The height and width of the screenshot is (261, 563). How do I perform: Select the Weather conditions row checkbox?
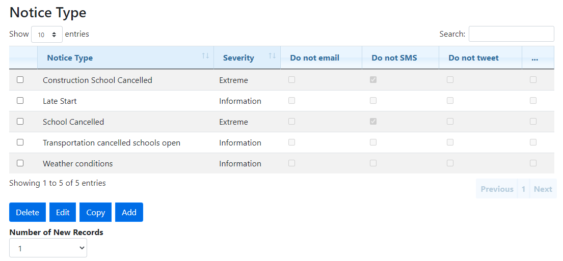click(x=20, y=163)
